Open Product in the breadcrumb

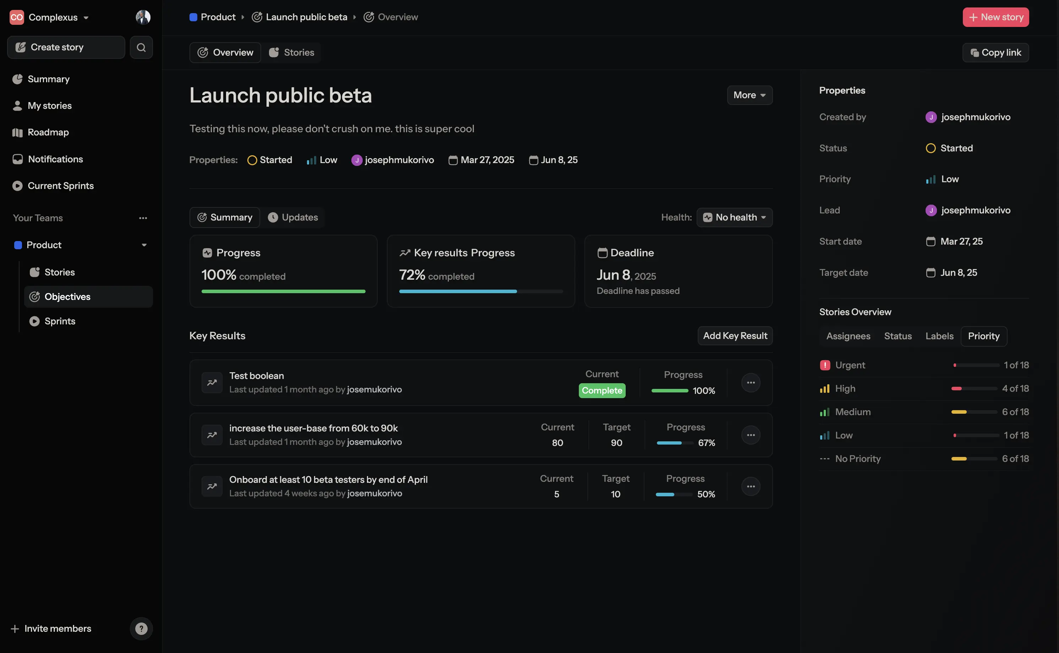(x=212, y=17)
